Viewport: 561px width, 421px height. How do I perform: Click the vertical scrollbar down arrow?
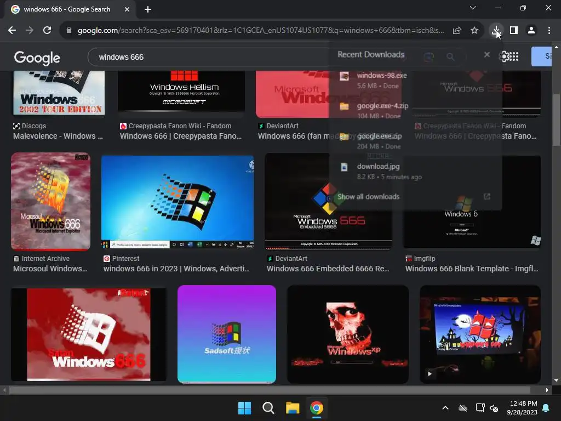(556, 380)
